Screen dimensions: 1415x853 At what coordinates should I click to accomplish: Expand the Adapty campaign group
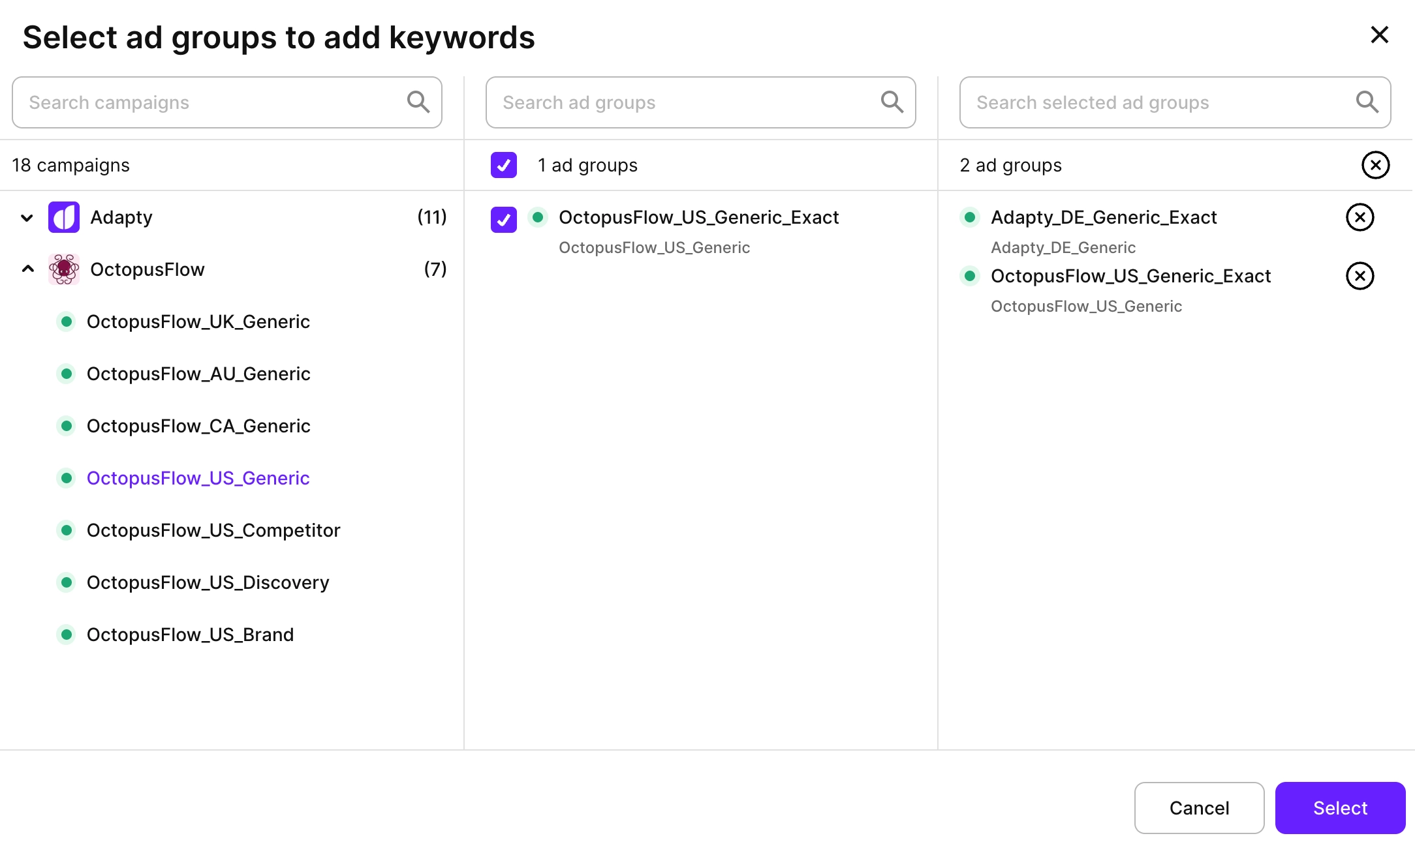click(x=26, y=217)
